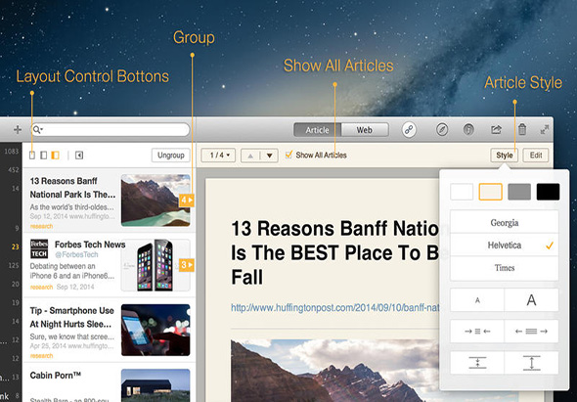Decrease font size with small A

tap(477, 300)
